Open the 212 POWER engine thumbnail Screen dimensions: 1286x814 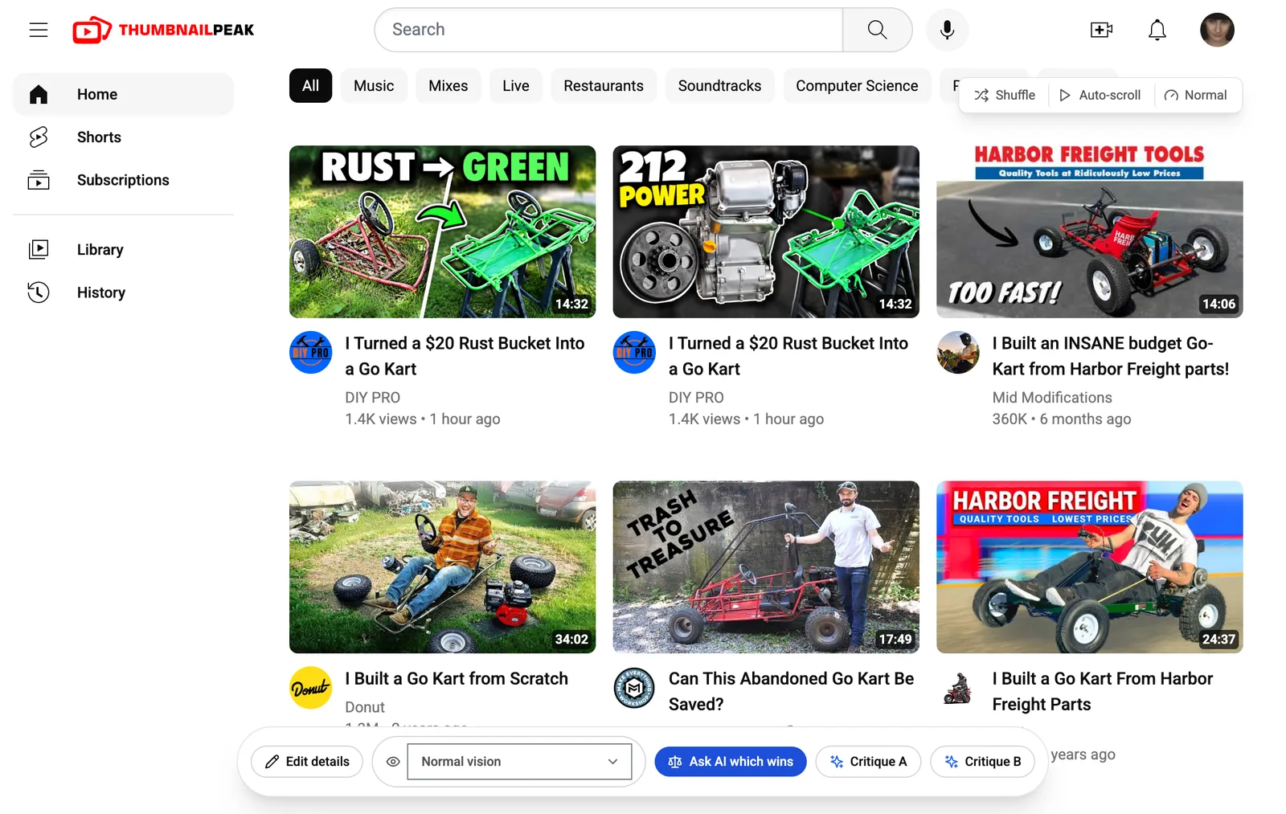click(x=766, y=231)
